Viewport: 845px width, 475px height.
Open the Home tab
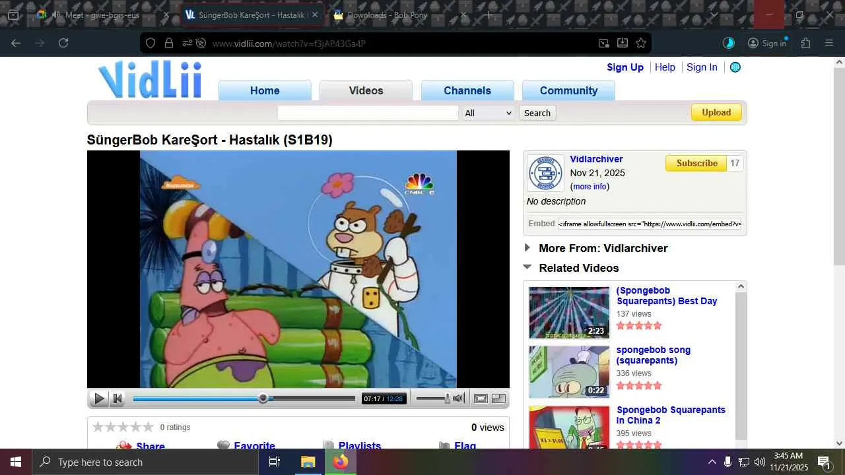(x=265, y=90)
